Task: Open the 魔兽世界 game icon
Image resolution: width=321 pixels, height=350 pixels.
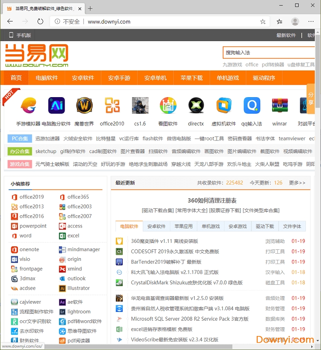Action: point(84,106)
